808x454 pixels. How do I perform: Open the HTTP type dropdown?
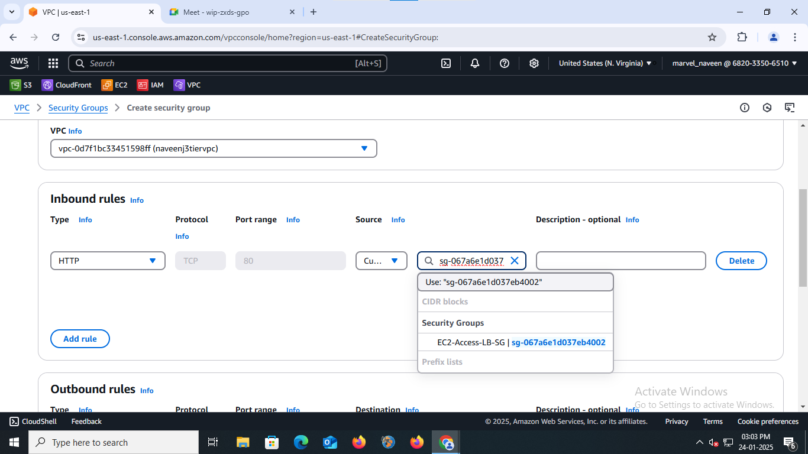(108, 261)
